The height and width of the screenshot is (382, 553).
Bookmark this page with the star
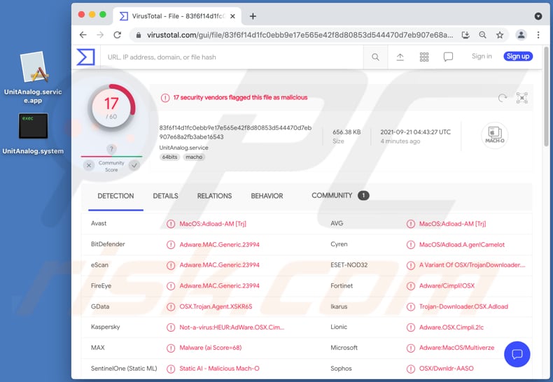tap(500, 35)
